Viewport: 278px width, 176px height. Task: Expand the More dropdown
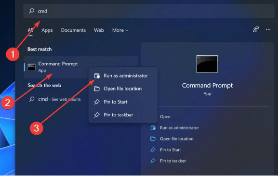click(120, 30)
